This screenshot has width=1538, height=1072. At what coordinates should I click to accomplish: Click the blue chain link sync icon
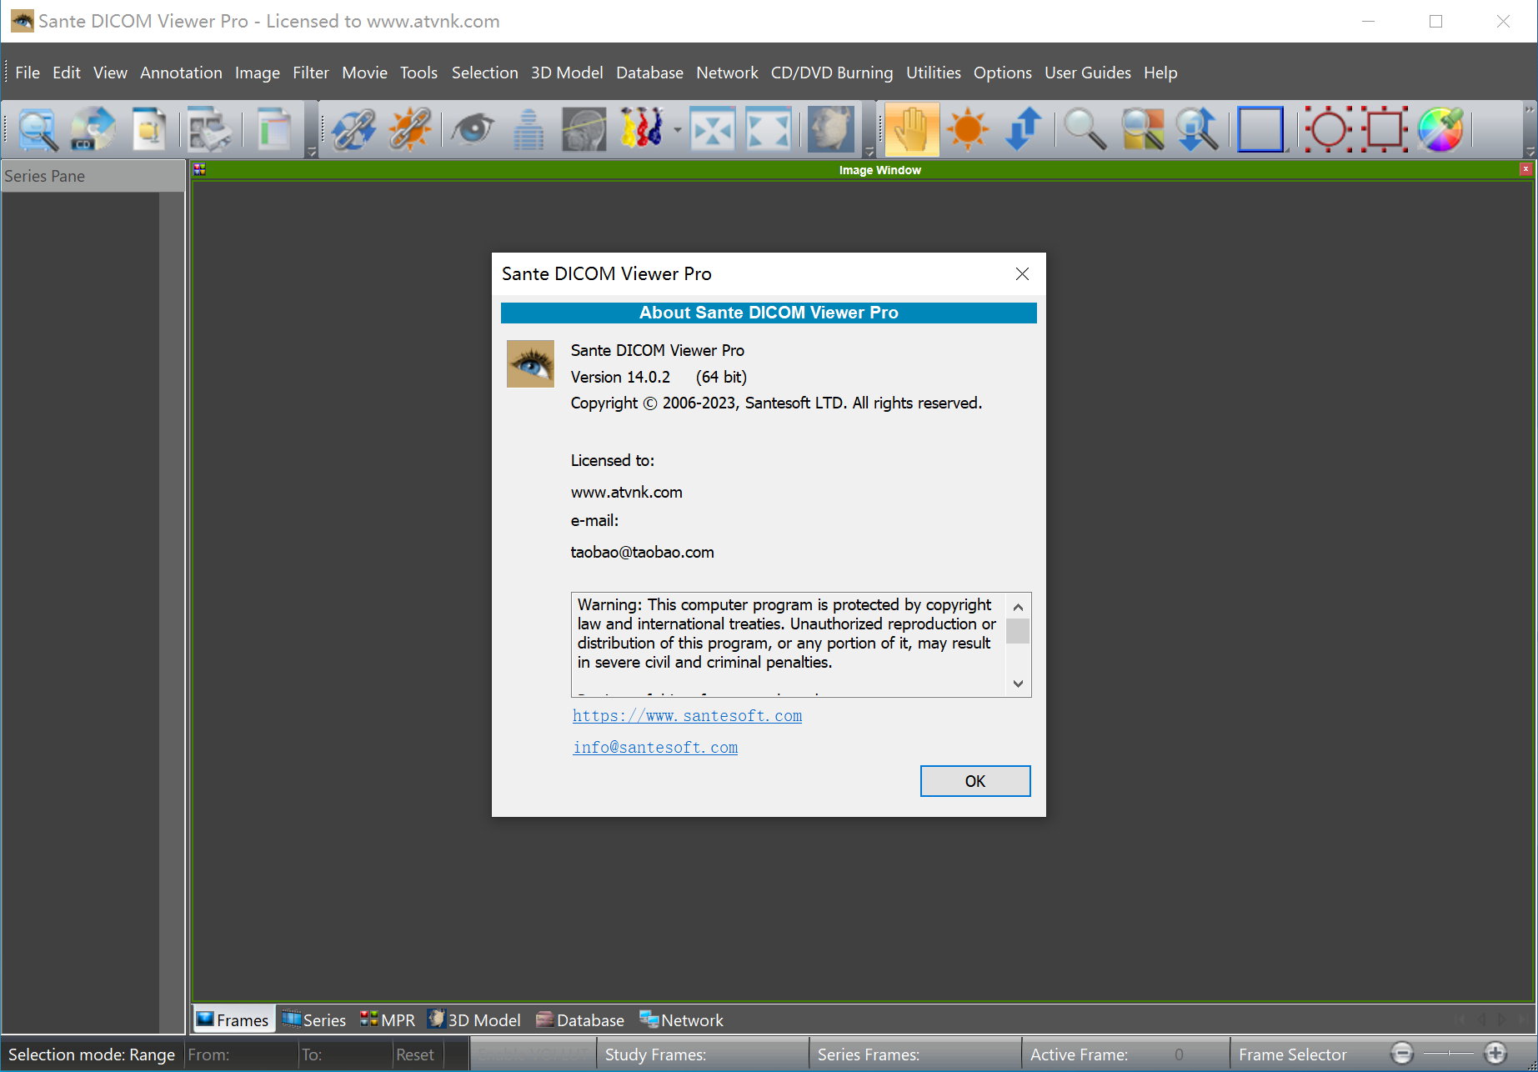[353, 129]
